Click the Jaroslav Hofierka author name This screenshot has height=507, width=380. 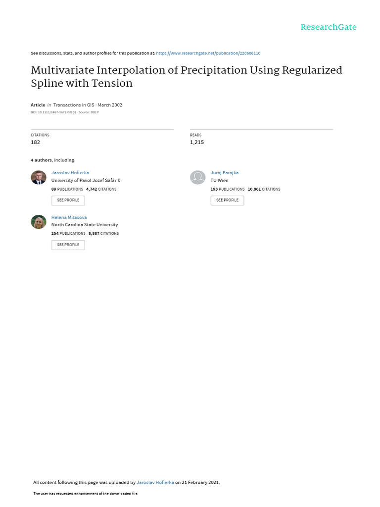[70, 173]
